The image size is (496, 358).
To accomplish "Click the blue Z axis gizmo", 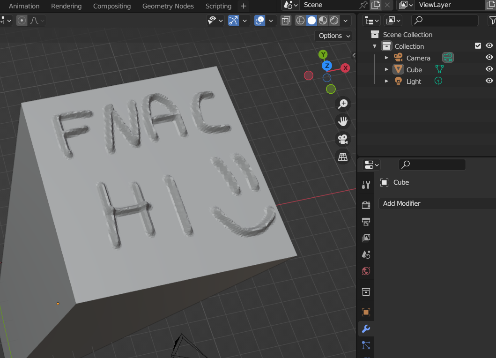I will [x=327, y=66].
